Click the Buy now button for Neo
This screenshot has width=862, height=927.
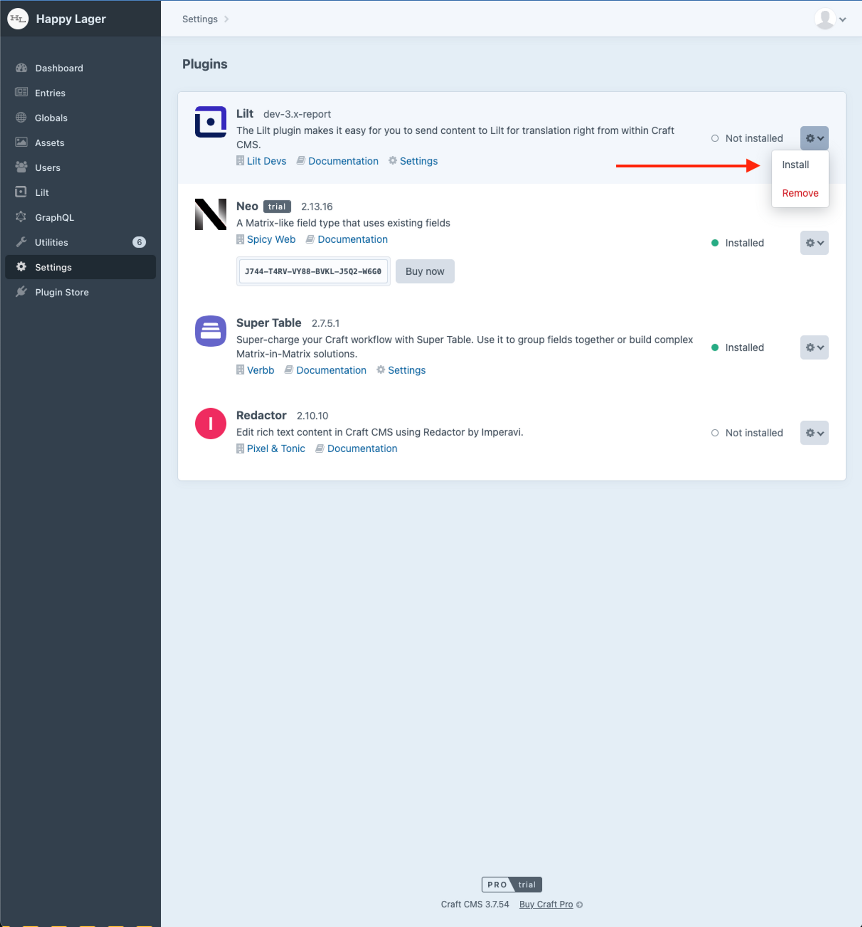click(424, 271)
